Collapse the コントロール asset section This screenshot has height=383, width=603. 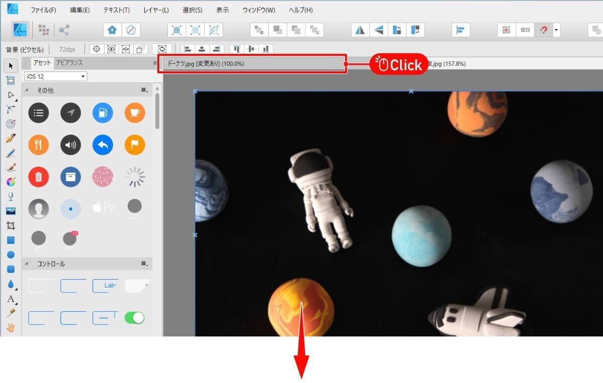click(26, 264)
